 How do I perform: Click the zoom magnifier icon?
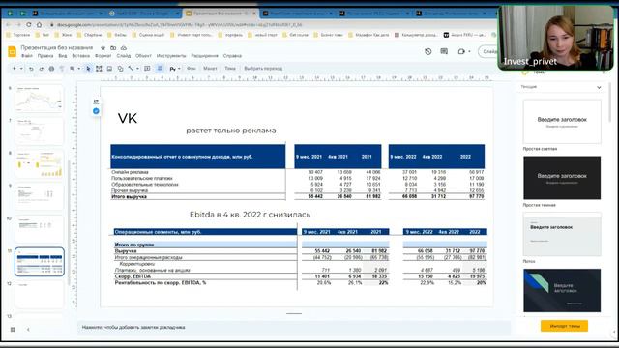click(73, 69)
